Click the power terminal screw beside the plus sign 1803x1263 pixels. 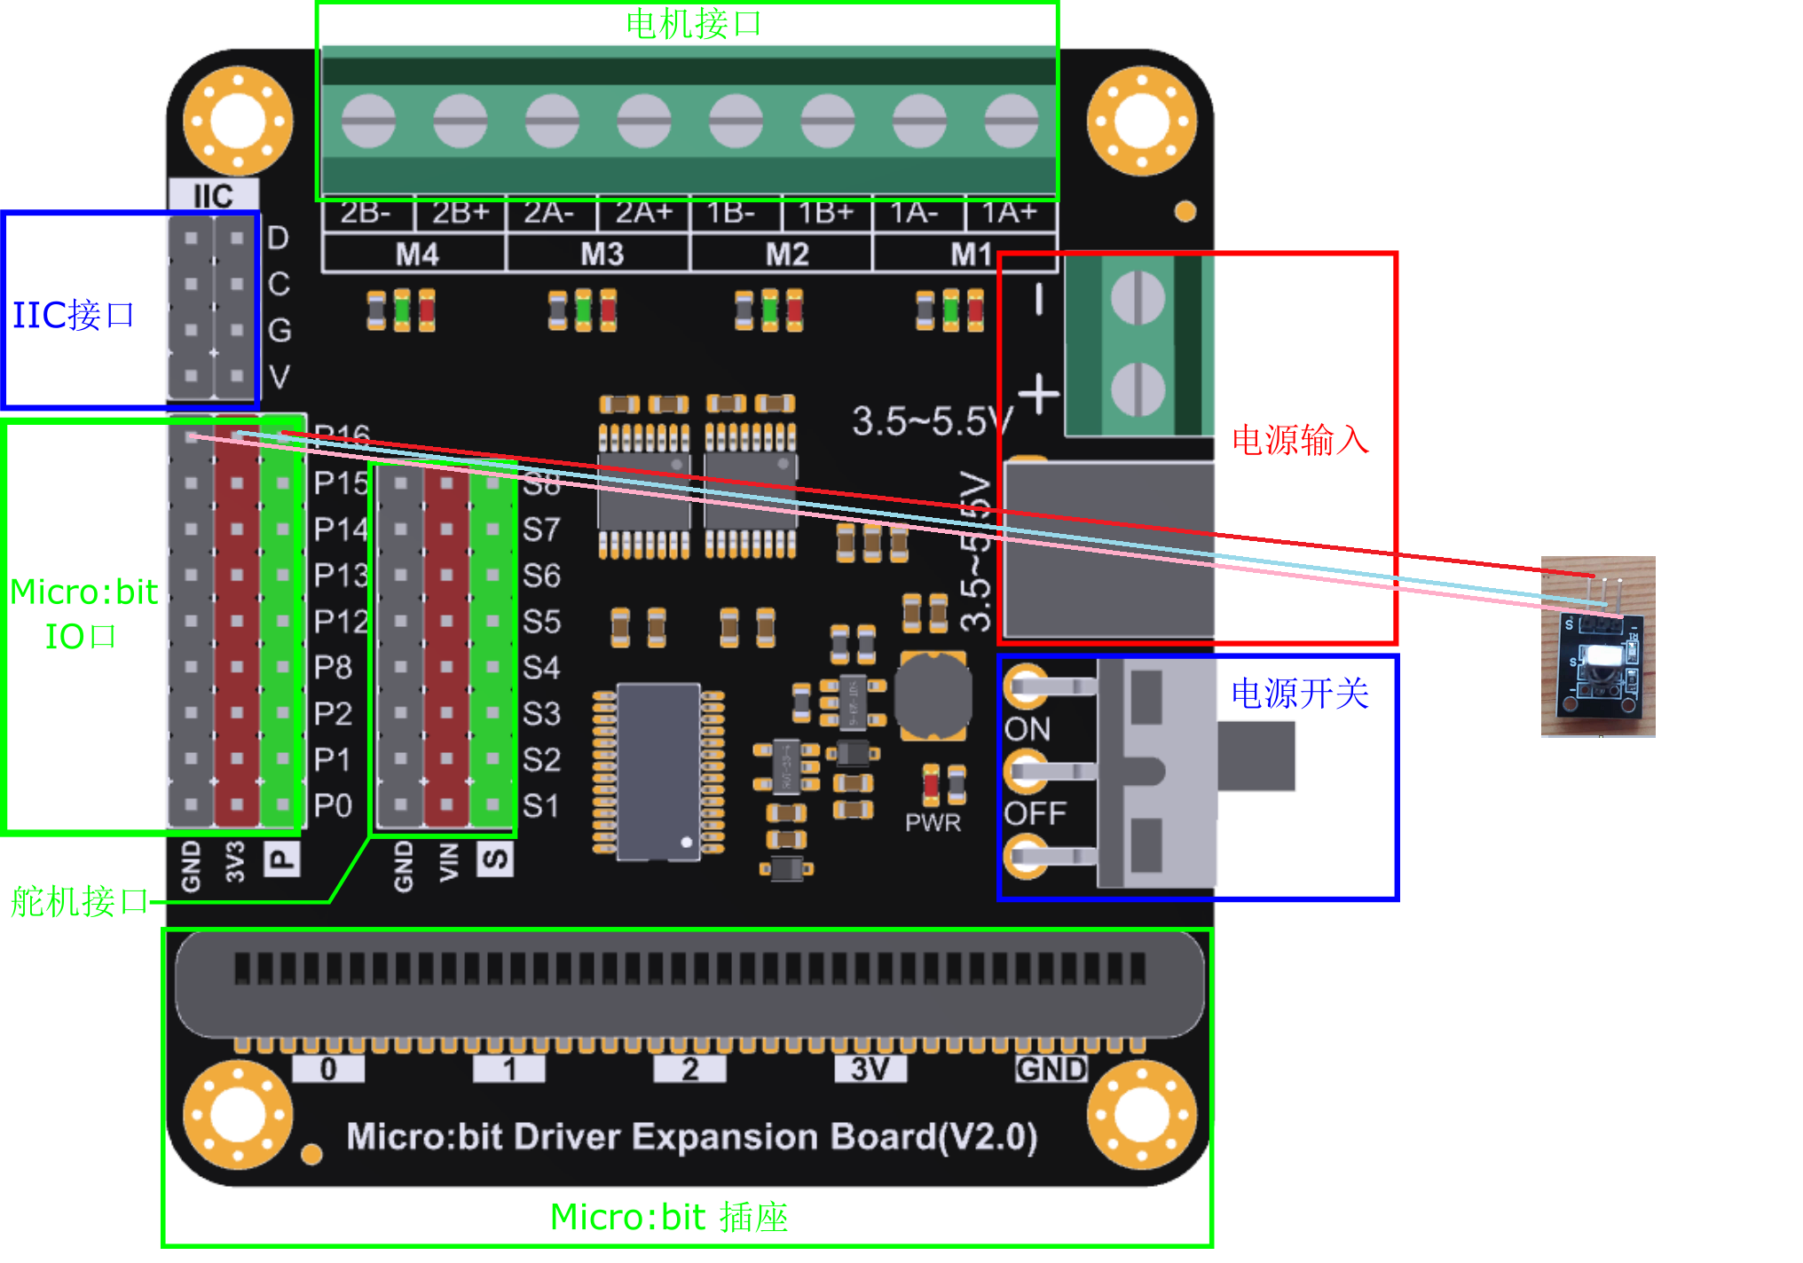[1138, 388]
